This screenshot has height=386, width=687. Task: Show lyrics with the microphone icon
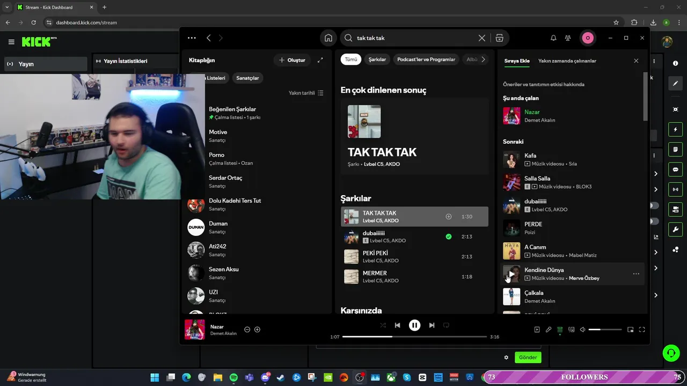coord(549,330)
